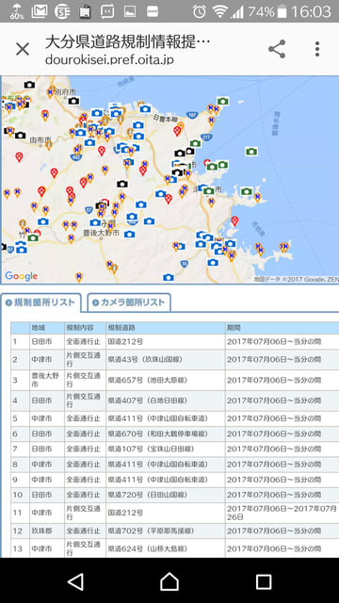Select row 6 県道670号 和田大鶴停車場線
The height and width of the screenshot is (603, 339).
[175, 433]
